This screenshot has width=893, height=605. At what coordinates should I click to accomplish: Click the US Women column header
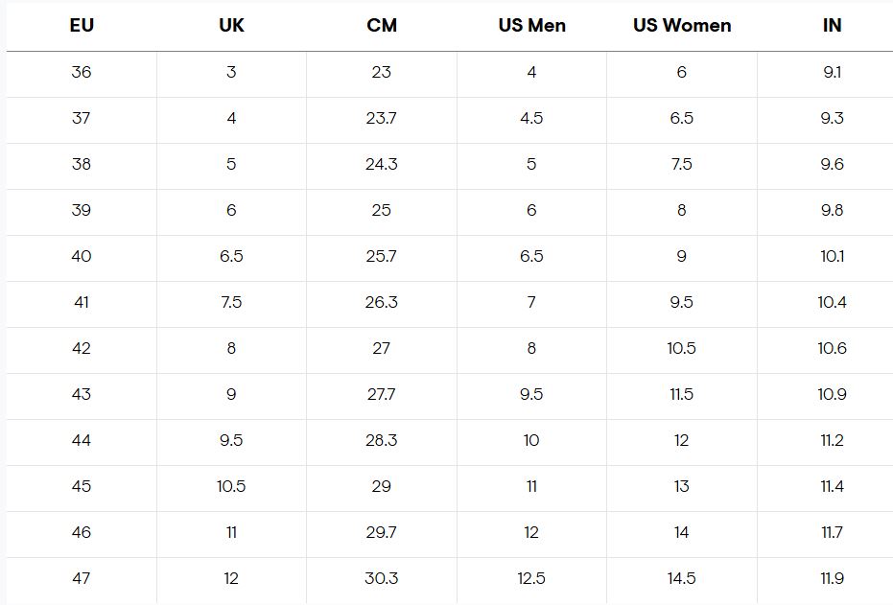coord(682,26)
